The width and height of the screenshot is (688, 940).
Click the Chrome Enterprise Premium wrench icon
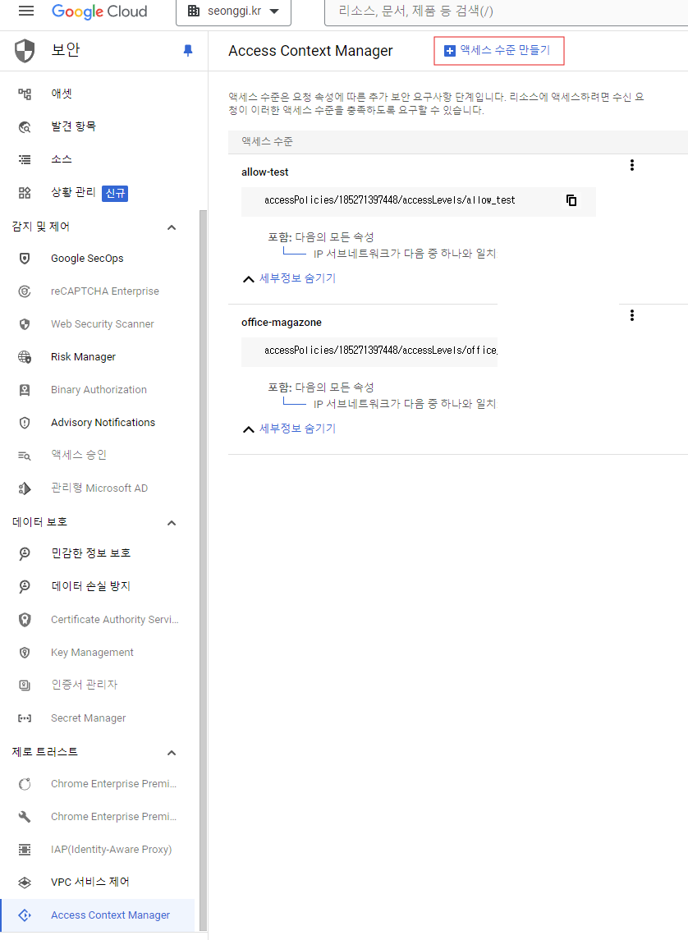(x=25, y=817)
